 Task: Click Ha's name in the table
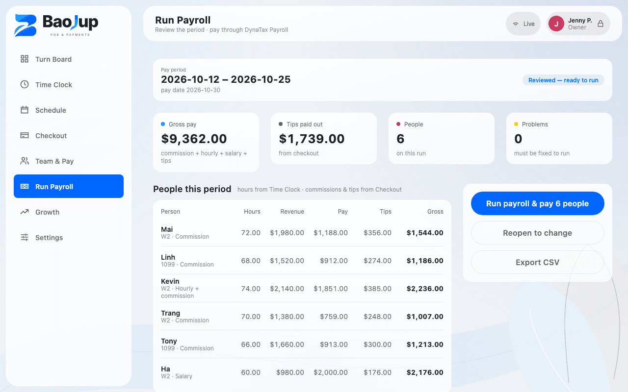165,369
